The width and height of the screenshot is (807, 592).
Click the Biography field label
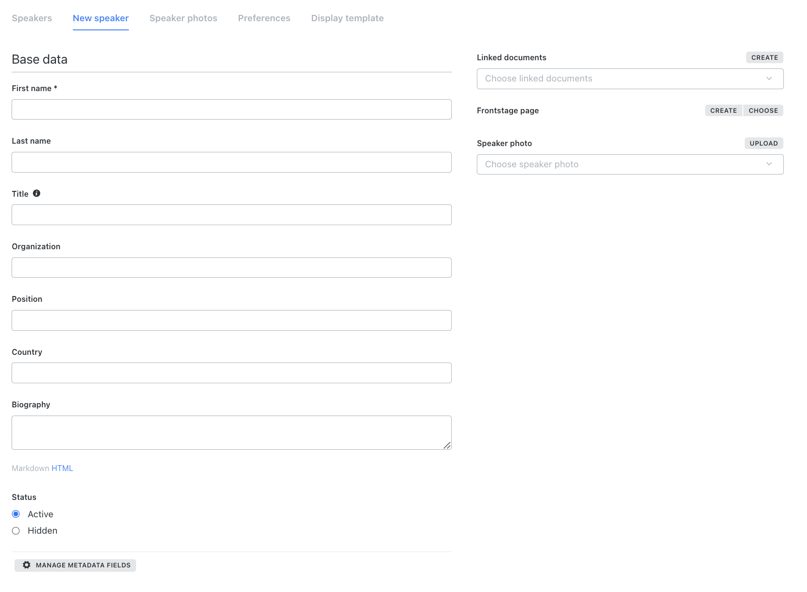pos(31,404)
